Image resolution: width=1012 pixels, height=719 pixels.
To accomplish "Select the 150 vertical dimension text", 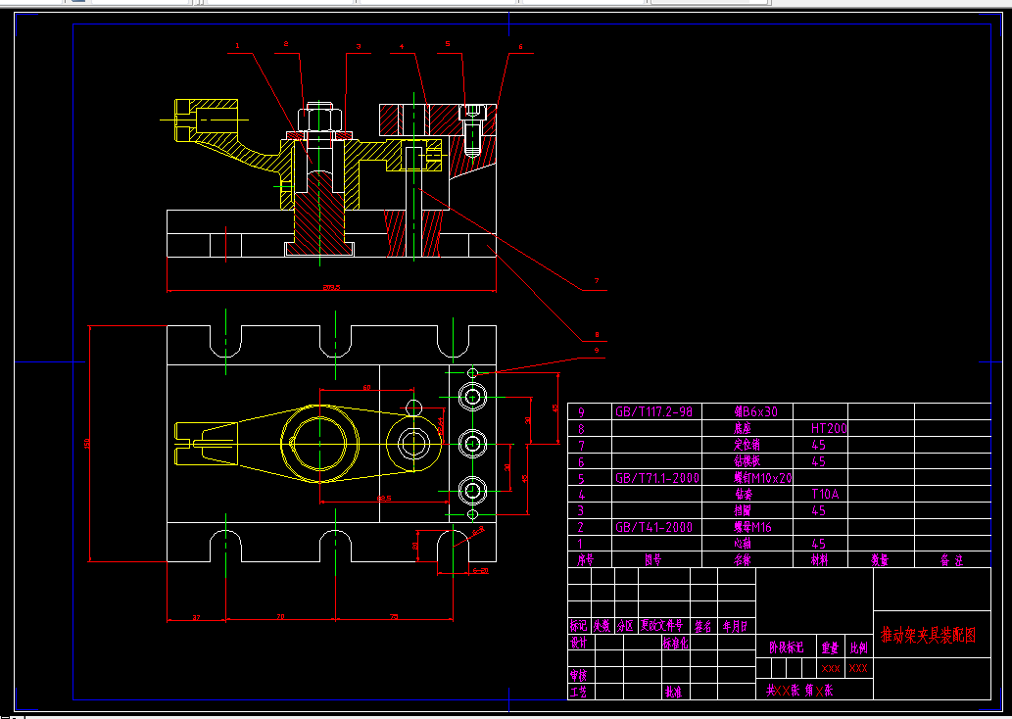I will [86, 444].
